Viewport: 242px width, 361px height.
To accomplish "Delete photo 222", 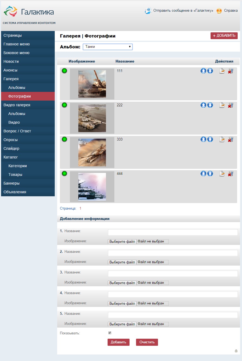I will [x=230, y=105].
